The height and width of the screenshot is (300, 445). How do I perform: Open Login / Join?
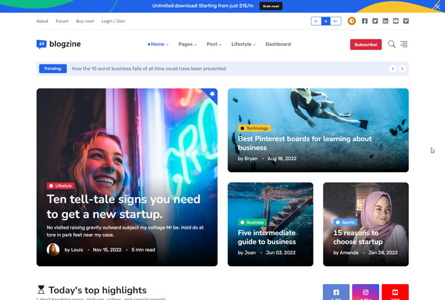113,21
